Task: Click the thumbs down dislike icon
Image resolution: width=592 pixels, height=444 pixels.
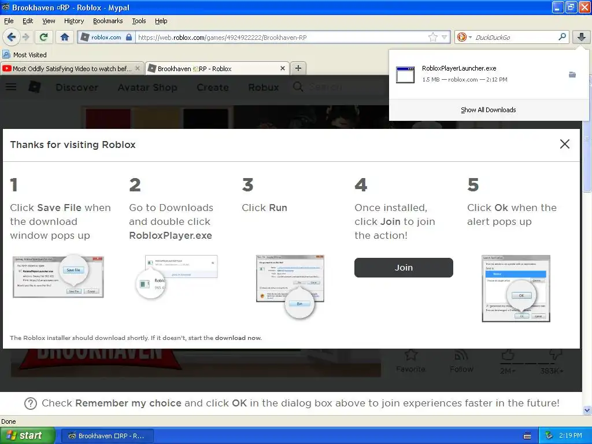Action: click(x=556, y=354)
